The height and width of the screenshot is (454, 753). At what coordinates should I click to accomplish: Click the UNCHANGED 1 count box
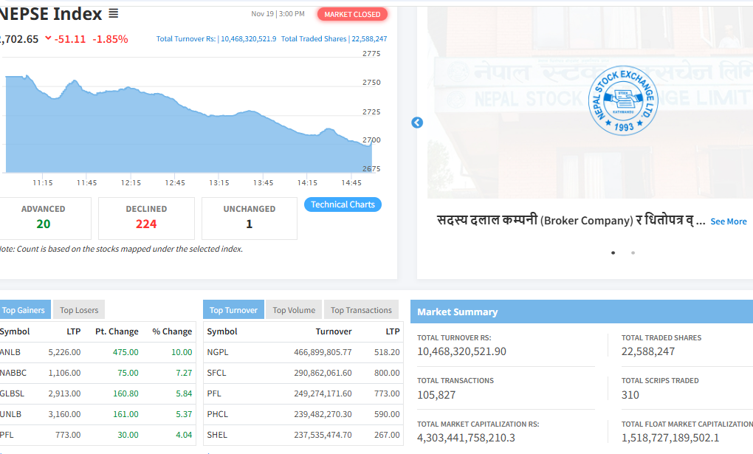250,218
